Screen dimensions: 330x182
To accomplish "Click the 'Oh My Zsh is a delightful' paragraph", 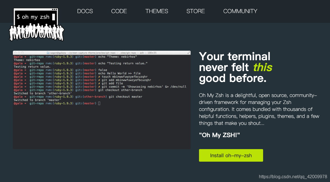I will pyautogui.click(x=259, y=109).
